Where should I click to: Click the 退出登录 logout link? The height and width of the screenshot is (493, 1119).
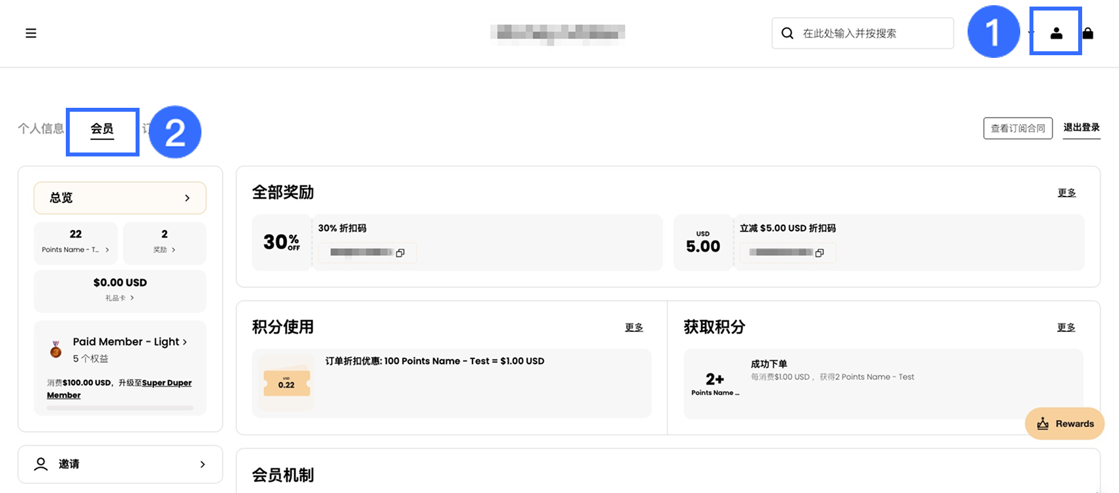pos(1081,128)
